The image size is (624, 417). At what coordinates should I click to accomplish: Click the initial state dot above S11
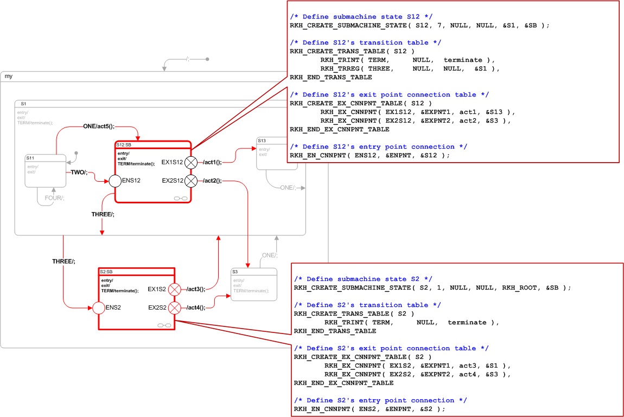[76, 153]
